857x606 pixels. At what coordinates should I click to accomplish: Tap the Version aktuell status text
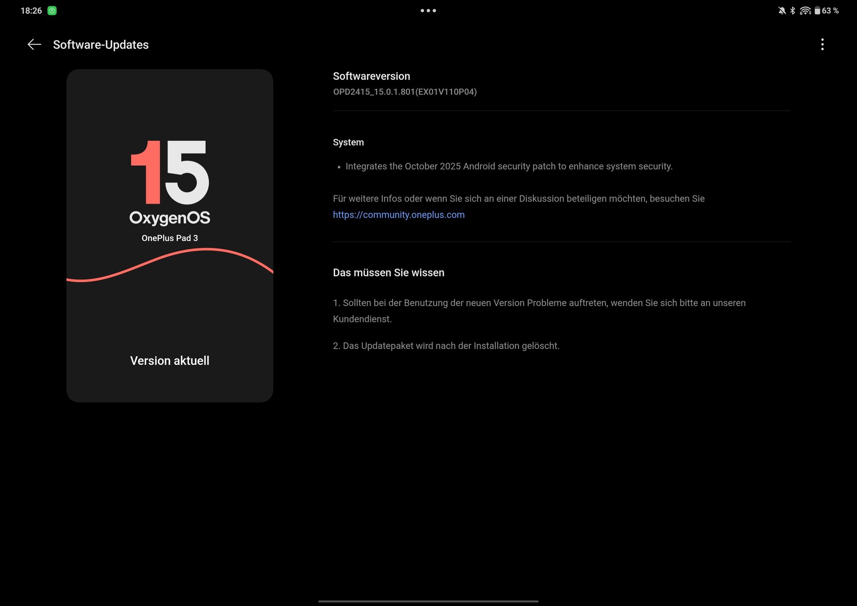point(170,361)
